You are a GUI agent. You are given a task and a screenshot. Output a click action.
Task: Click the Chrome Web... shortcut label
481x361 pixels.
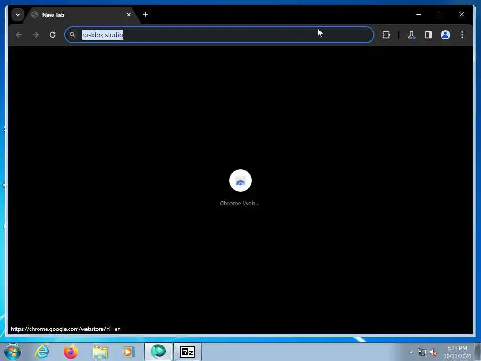(x=240, y=203)
